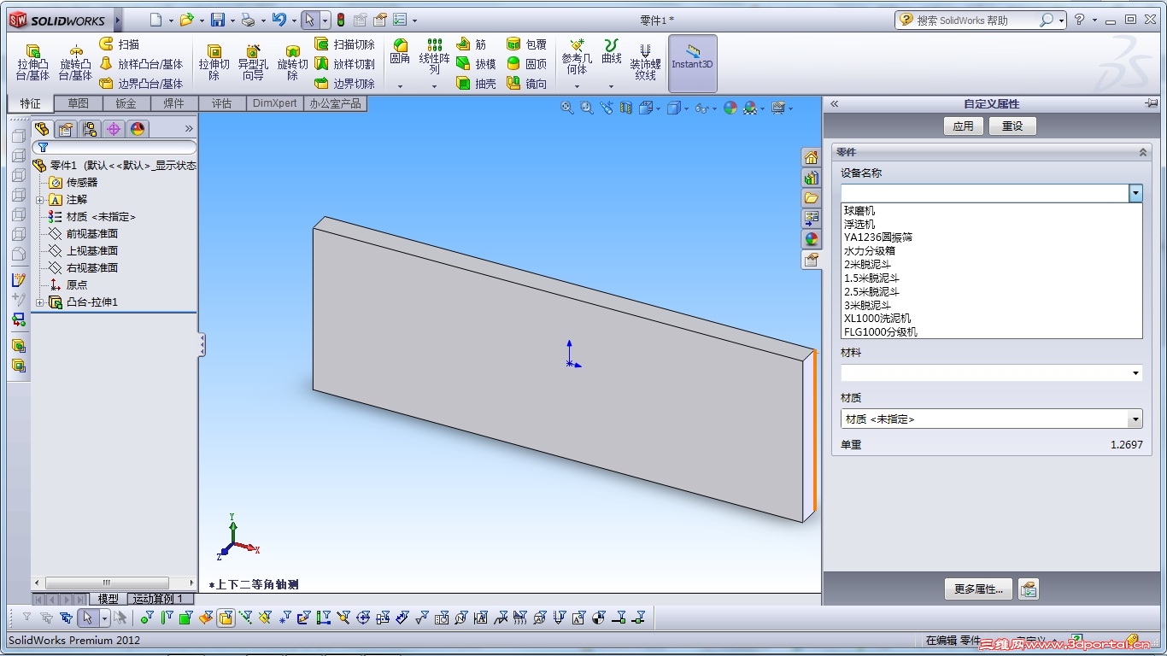1167x656 pixels.
Task: Zoom to fit using the heads-up toolbar
Action: pos(567,108)
